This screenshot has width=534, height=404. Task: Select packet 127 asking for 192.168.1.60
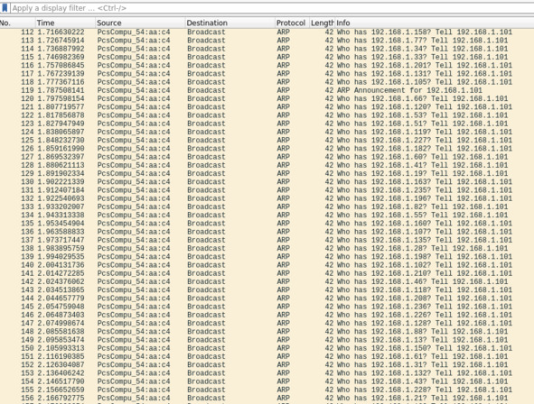coord(267,157)
